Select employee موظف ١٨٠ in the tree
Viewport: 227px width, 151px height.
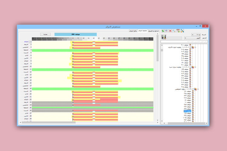(187, 91)
